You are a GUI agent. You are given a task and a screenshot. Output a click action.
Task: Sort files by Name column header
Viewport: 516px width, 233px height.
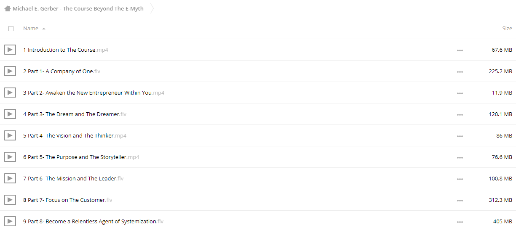(x=31, y=28)
